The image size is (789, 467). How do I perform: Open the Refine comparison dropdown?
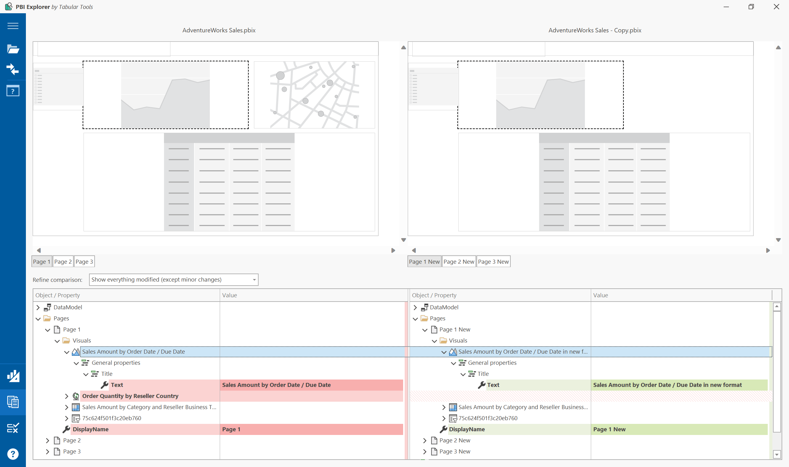pos(174,280)
